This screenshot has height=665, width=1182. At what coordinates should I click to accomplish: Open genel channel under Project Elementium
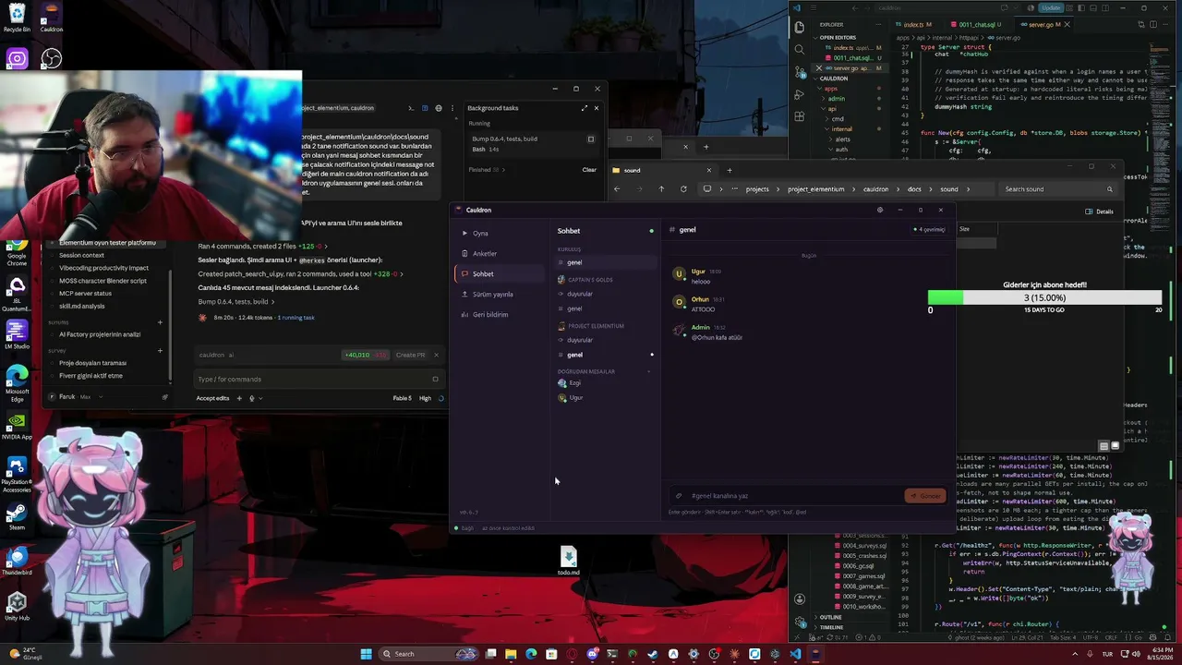[605, 355]
